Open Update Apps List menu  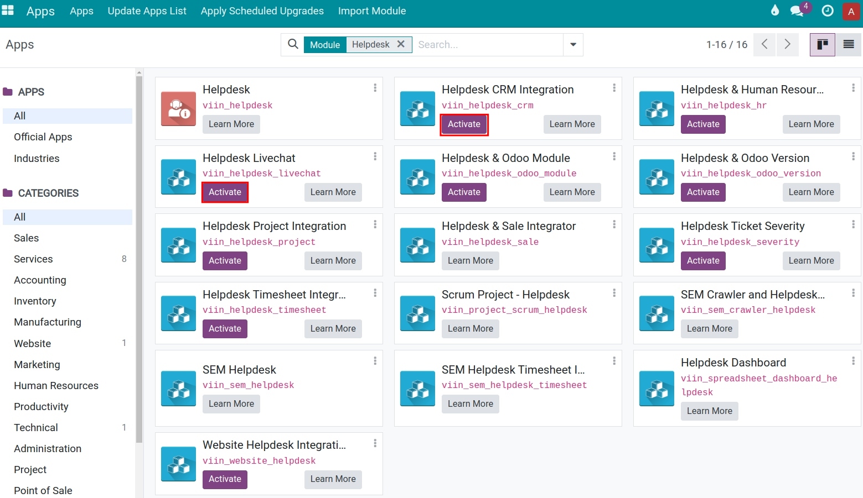(147, 11)
